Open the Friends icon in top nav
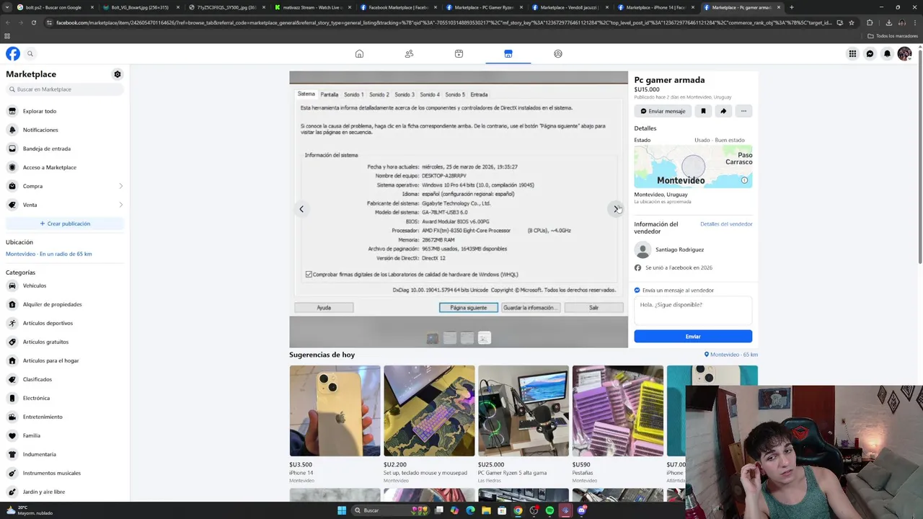 pyautogui.click(x=409, y=53)
